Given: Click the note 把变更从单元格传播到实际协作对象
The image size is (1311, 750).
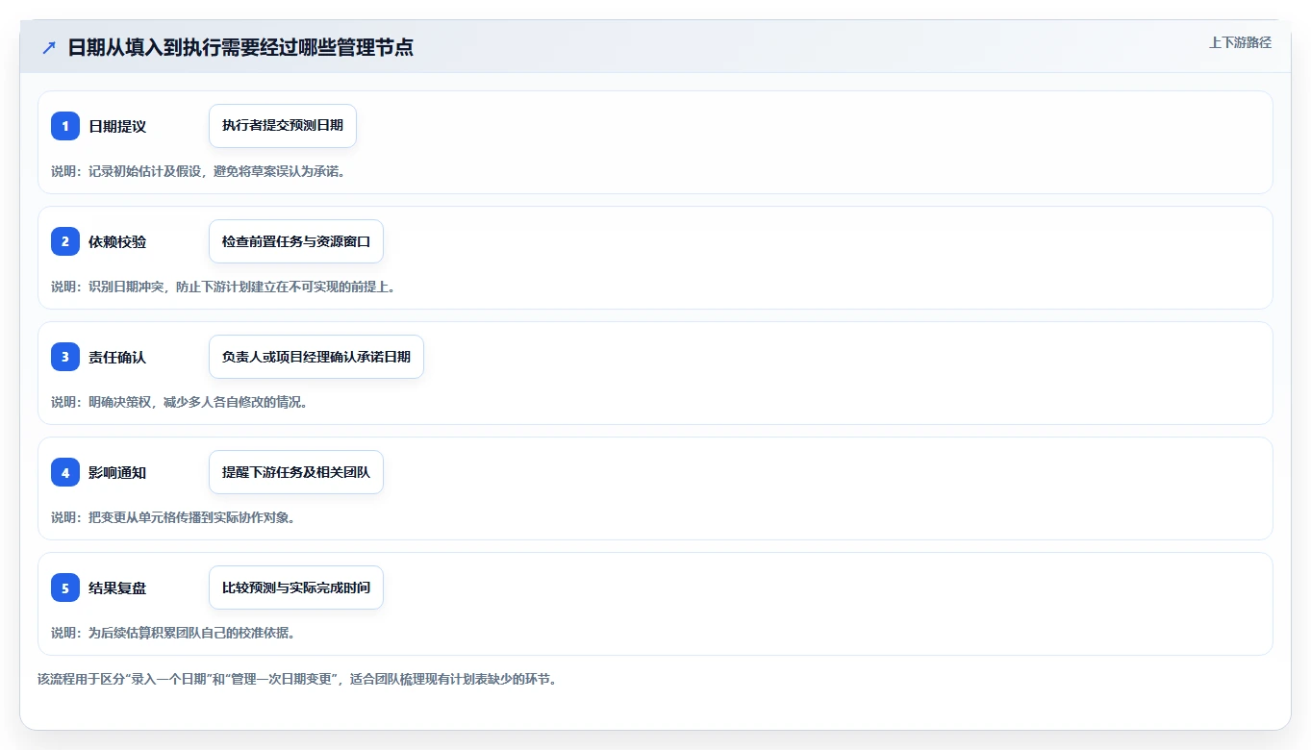Looking at the screenshot, I should pos(173,517).
